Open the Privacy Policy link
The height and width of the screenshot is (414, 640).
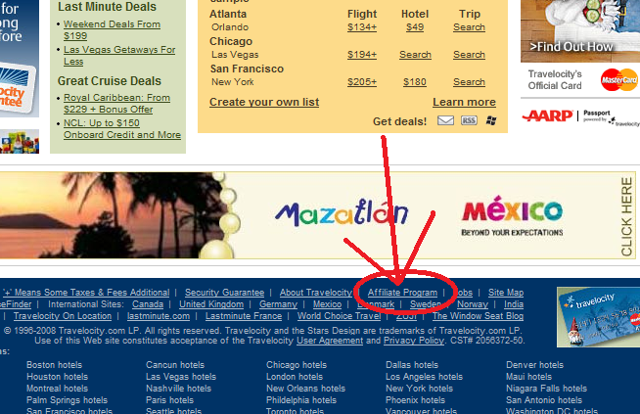click(413, 340)
